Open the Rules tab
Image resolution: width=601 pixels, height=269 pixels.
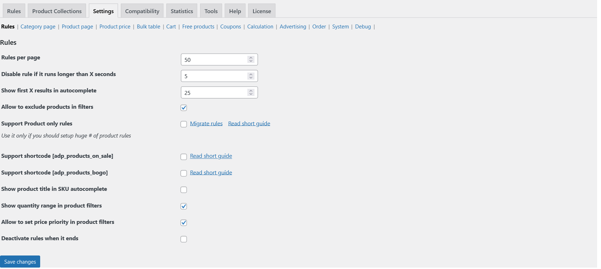pos(14,11)
